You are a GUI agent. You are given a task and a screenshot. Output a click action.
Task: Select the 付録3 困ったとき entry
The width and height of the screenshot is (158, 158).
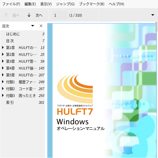click(x=23, y=96)
